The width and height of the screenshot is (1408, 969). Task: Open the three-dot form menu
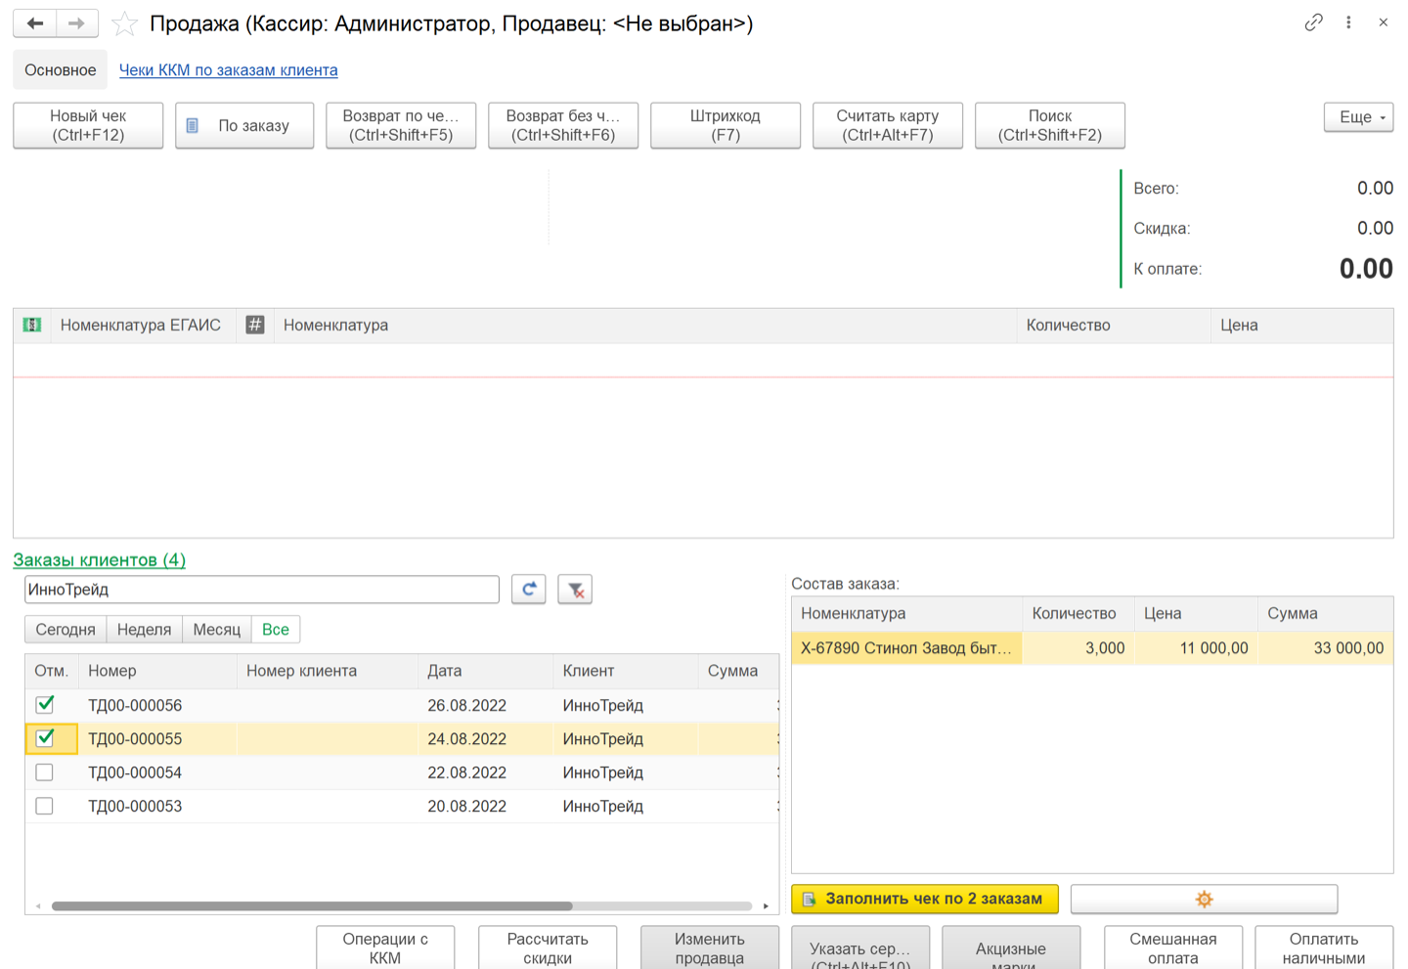click(1348, 22)
